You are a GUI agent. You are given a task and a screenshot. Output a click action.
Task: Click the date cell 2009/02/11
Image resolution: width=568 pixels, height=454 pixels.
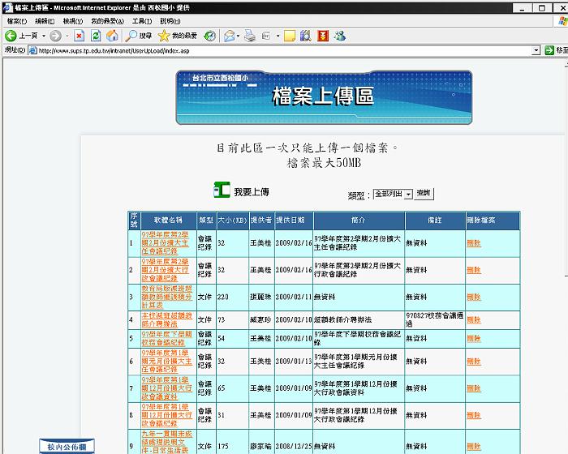tap(294, 297)
